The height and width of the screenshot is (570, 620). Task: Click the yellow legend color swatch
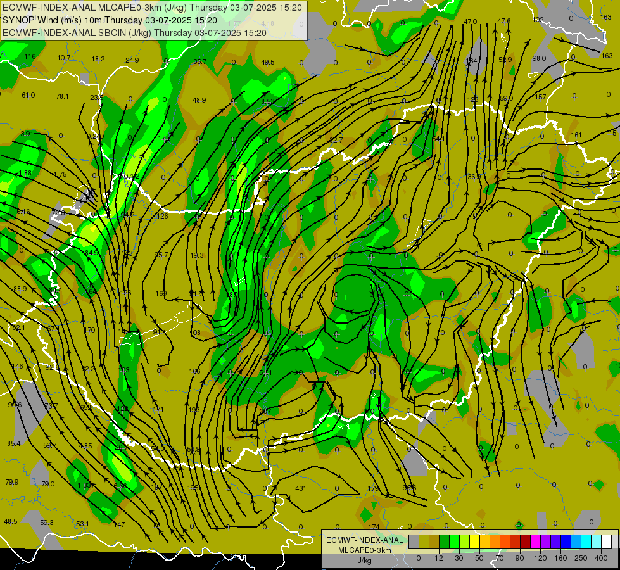474,541
